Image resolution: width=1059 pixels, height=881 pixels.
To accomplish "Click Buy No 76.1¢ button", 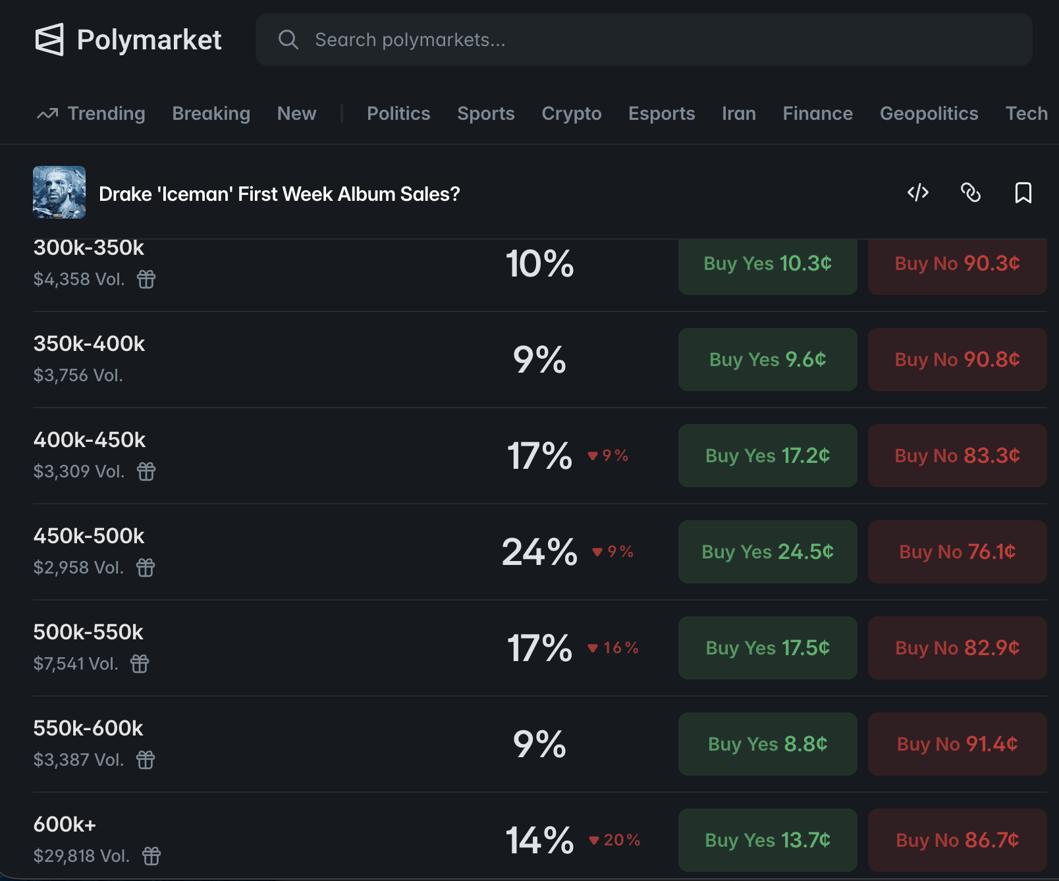I will click(x=958, y=552).
